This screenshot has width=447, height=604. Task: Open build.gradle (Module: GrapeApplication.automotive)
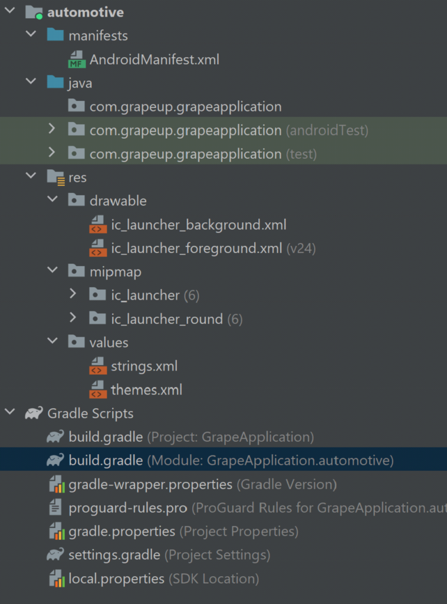[231, 460]
